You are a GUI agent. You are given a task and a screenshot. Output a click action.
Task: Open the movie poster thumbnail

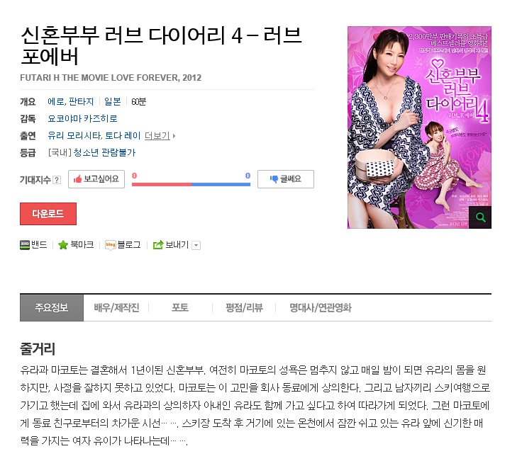(x=419, y=127)
